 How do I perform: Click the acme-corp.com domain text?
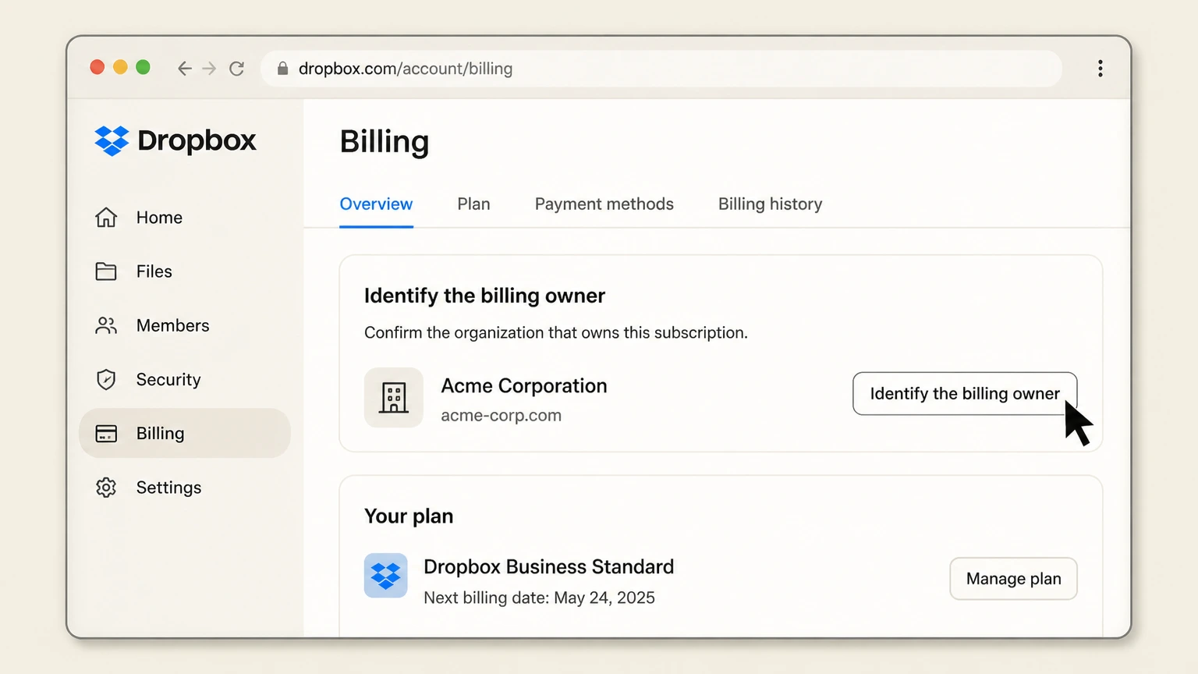[x=501, y=416]
